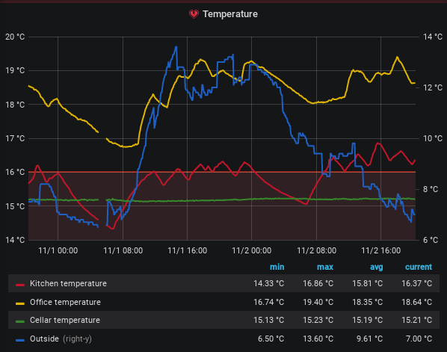Viewport: 447px width, 352px height.
Task: Click the Cellar max value 15.23 °C
Action: (x=318, y=320)
